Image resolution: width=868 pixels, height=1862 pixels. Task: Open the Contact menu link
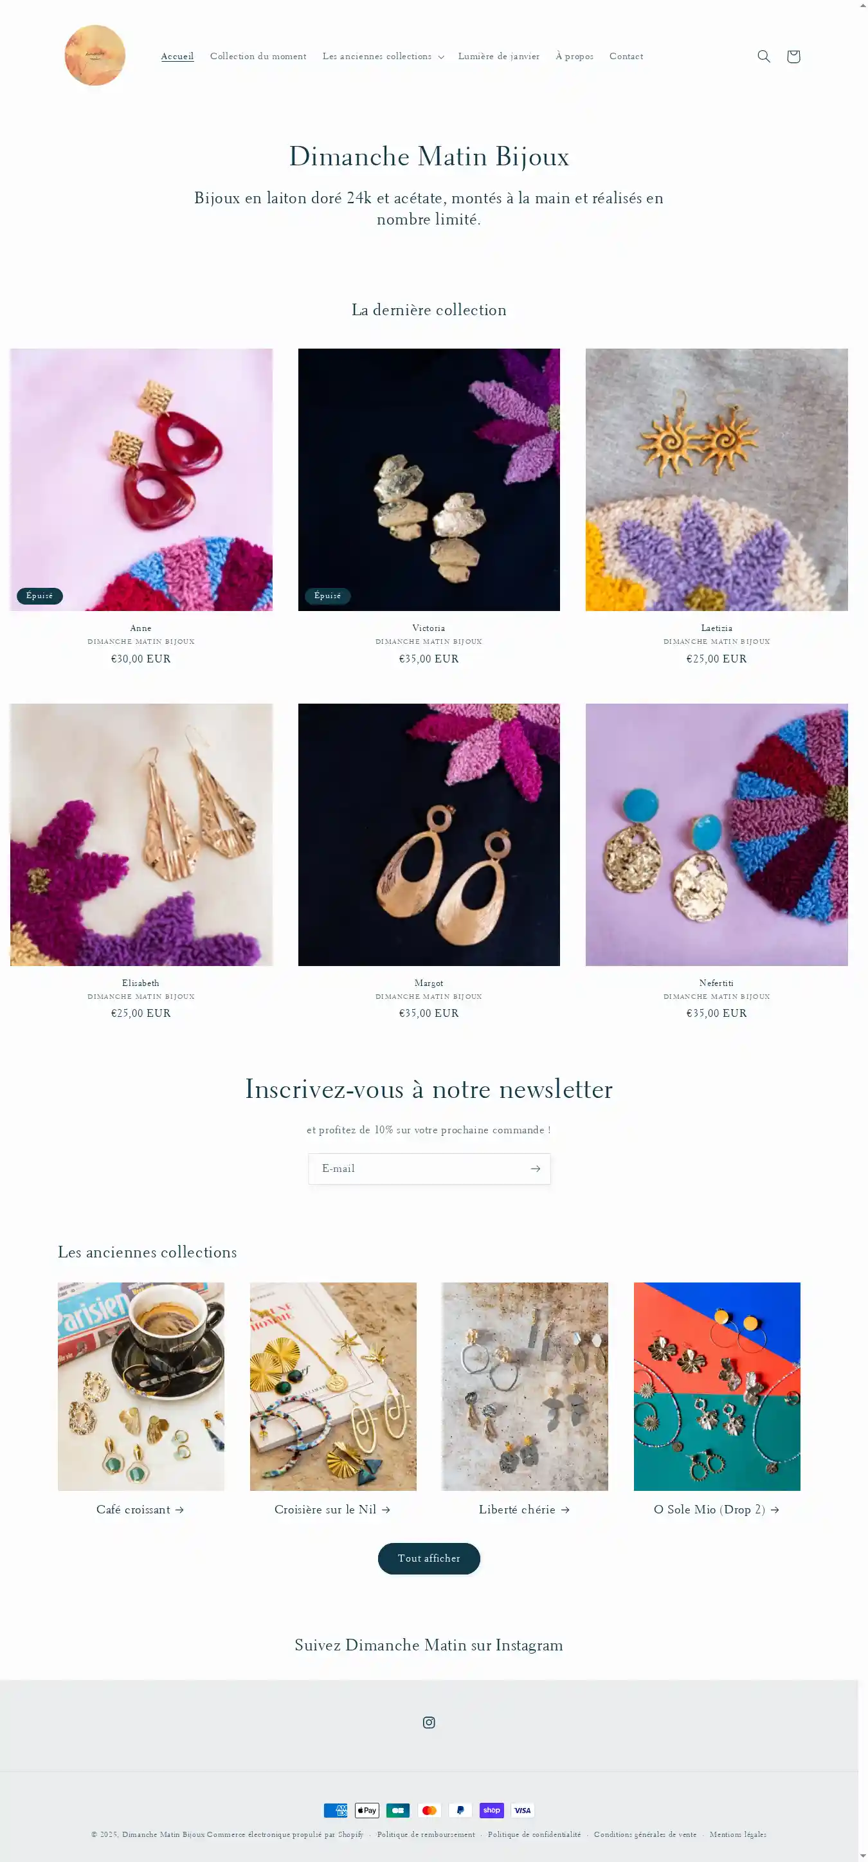coord(626,57)
